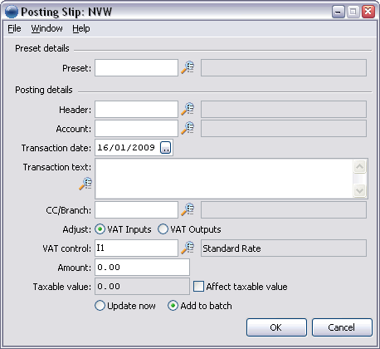Select the VAT Inputs radio button

point(100,229)
